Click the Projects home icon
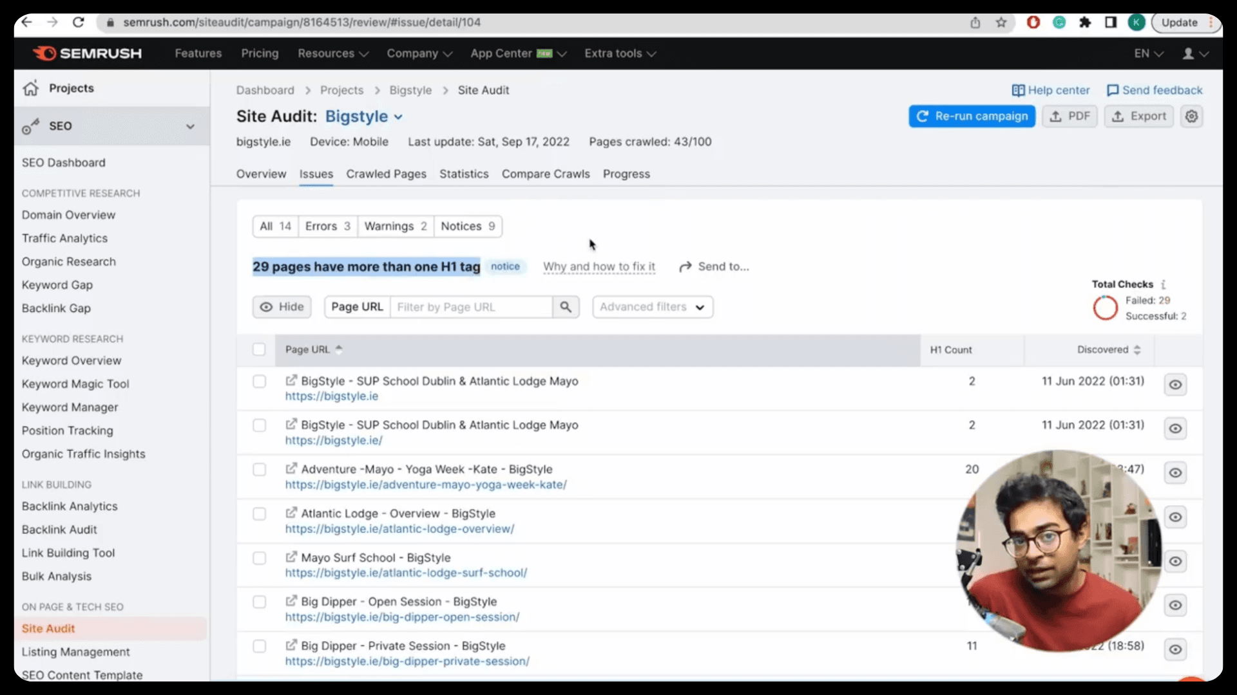The width and height of the screenshot is (1237, 695). 30,88
